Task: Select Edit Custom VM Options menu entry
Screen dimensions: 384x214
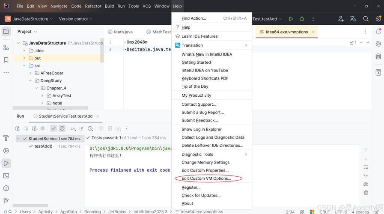Action: point(206,178)
